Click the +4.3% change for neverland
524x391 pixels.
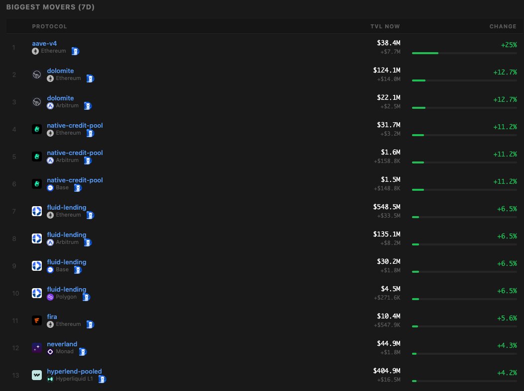point(507,346)
